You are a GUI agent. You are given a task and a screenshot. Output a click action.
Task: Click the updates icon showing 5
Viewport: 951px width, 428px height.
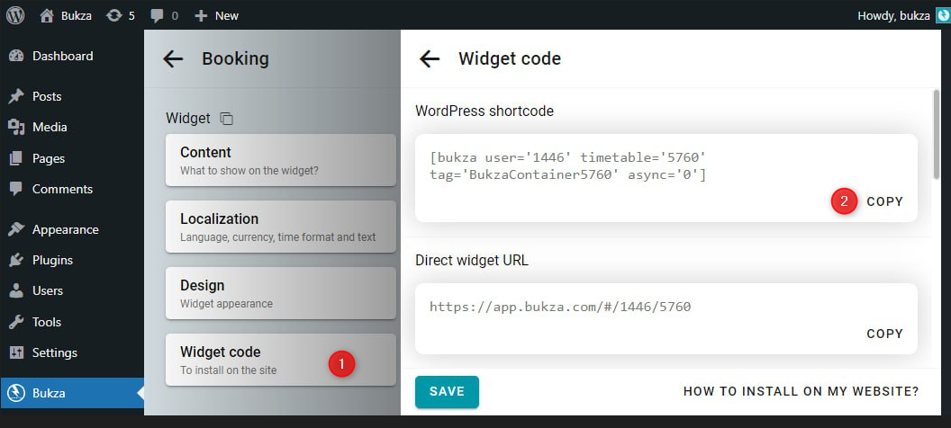coord(113,15)
